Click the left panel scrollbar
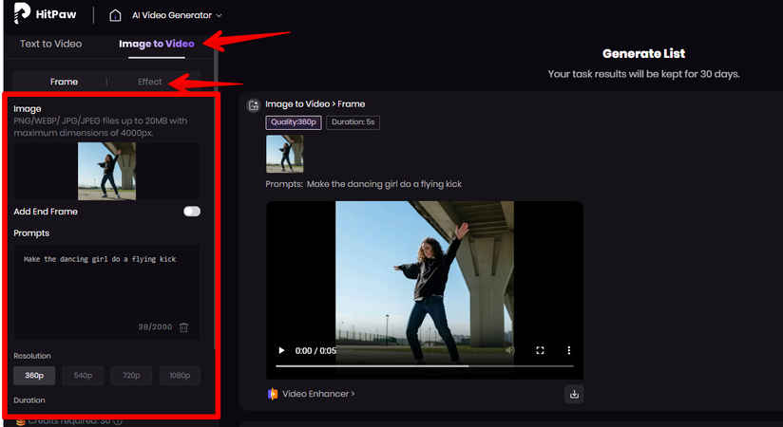 point(217,199)
